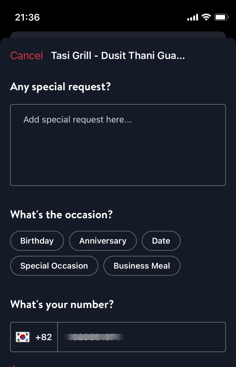The height and width of the screenshot is (367, 236).
Task: Tap the Any special request? heading
Action: 60,87
